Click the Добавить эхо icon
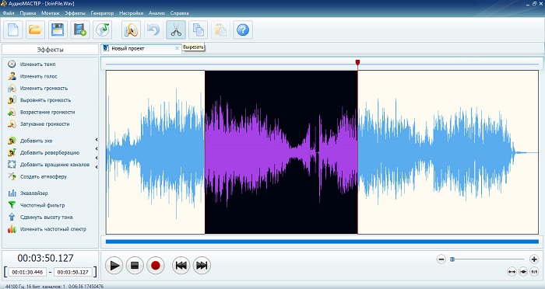The image size is (545, 289). [x=12, y=141]
